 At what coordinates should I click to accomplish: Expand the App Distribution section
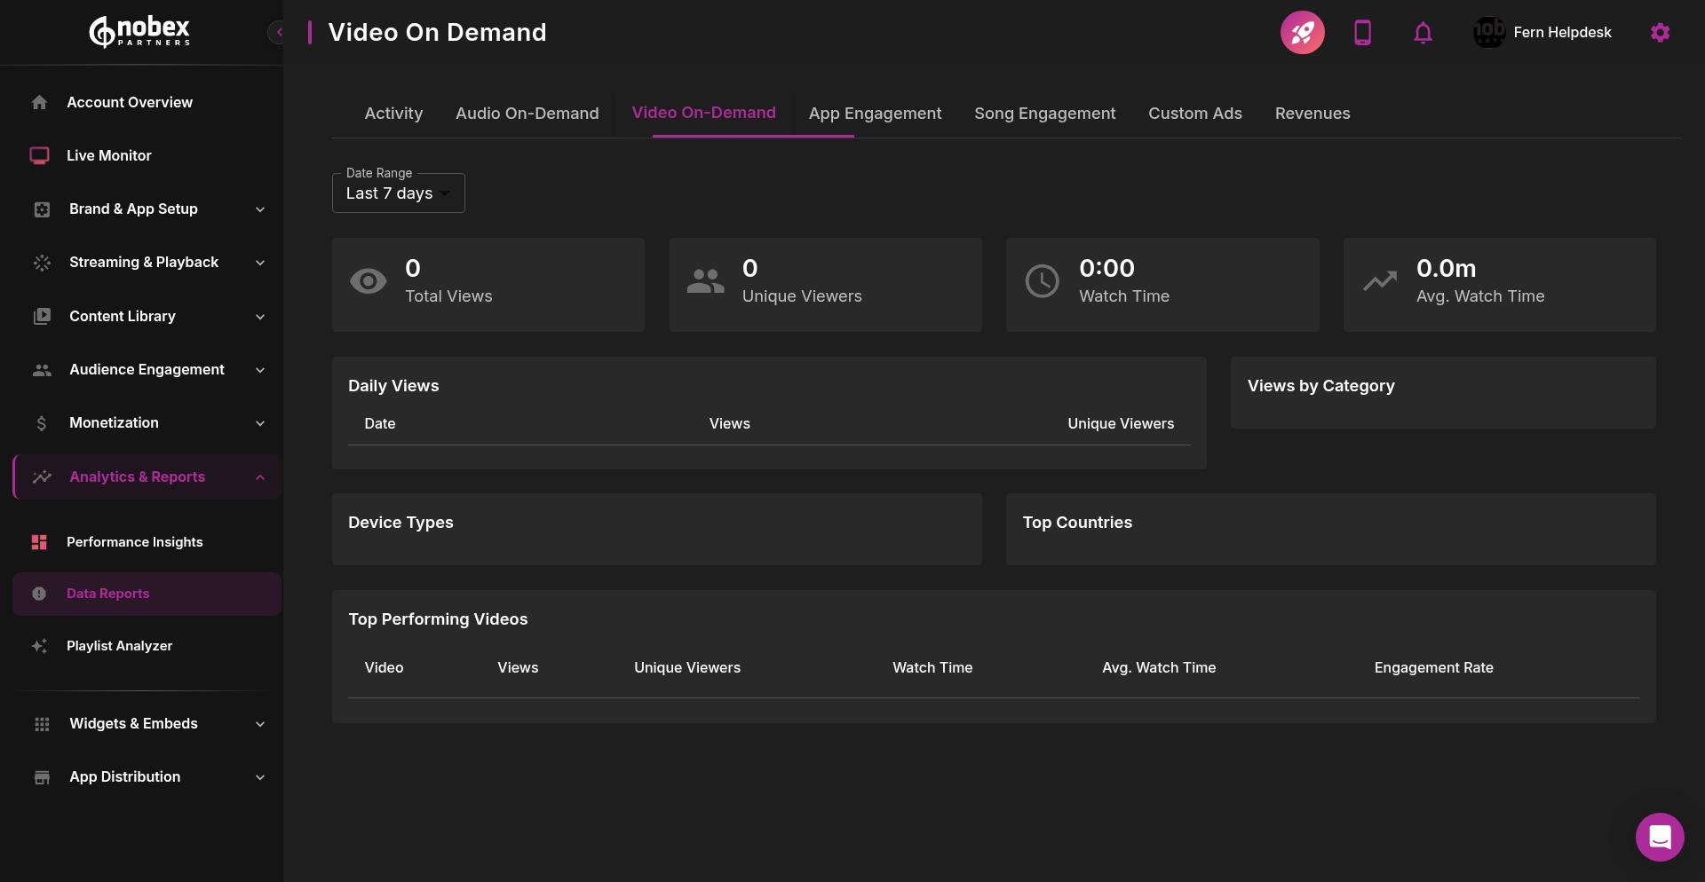click(x=123, y=776)
